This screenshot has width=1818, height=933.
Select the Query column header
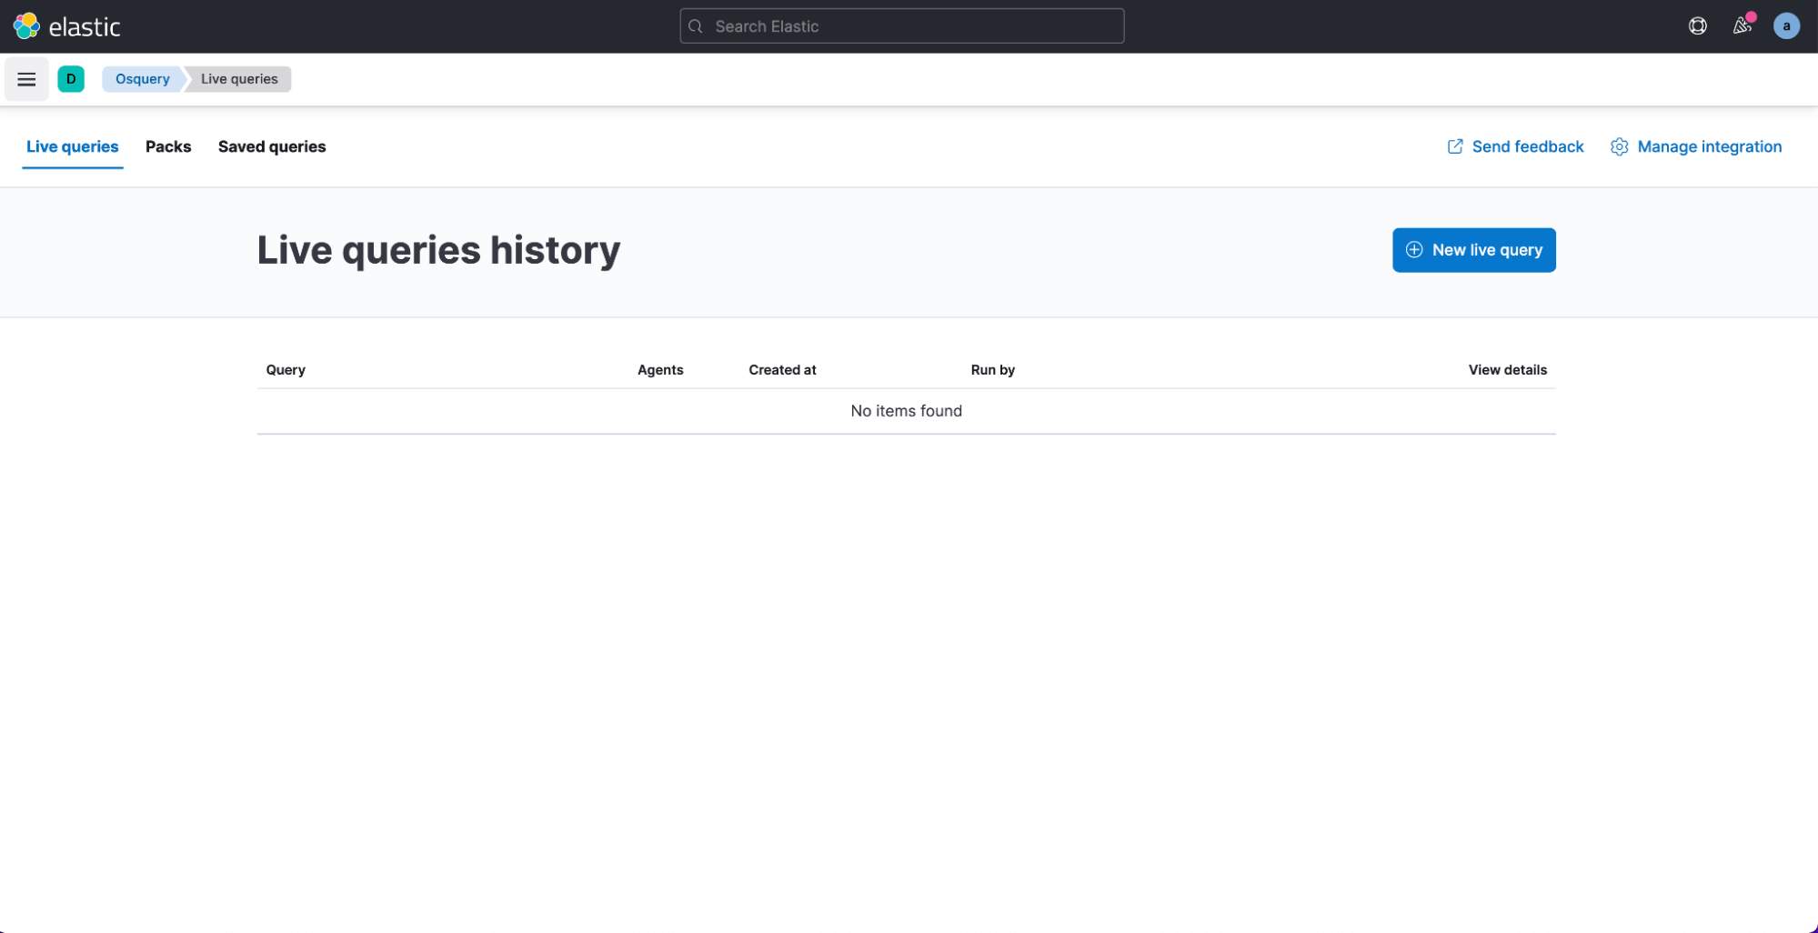(286, 370)
